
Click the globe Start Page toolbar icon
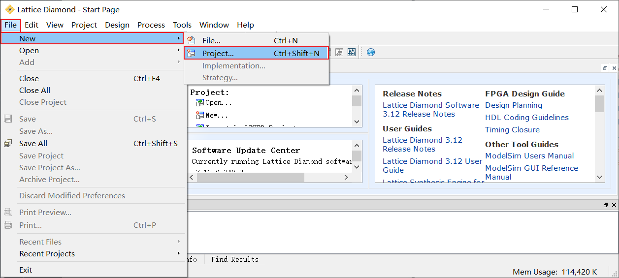pyautogui.click(x=371, y=52)
